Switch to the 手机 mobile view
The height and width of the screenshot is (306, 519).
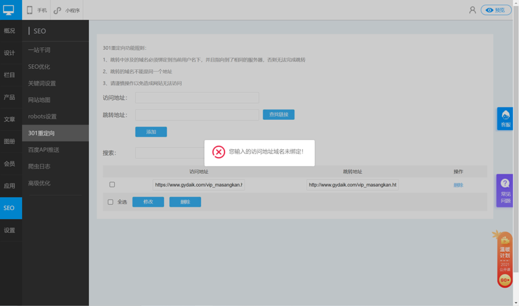tap(36, 10)
